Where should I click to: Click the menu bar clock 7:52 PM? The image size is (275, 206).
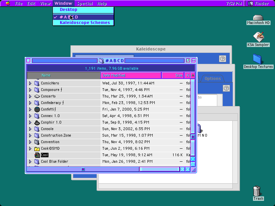[234, 3]
